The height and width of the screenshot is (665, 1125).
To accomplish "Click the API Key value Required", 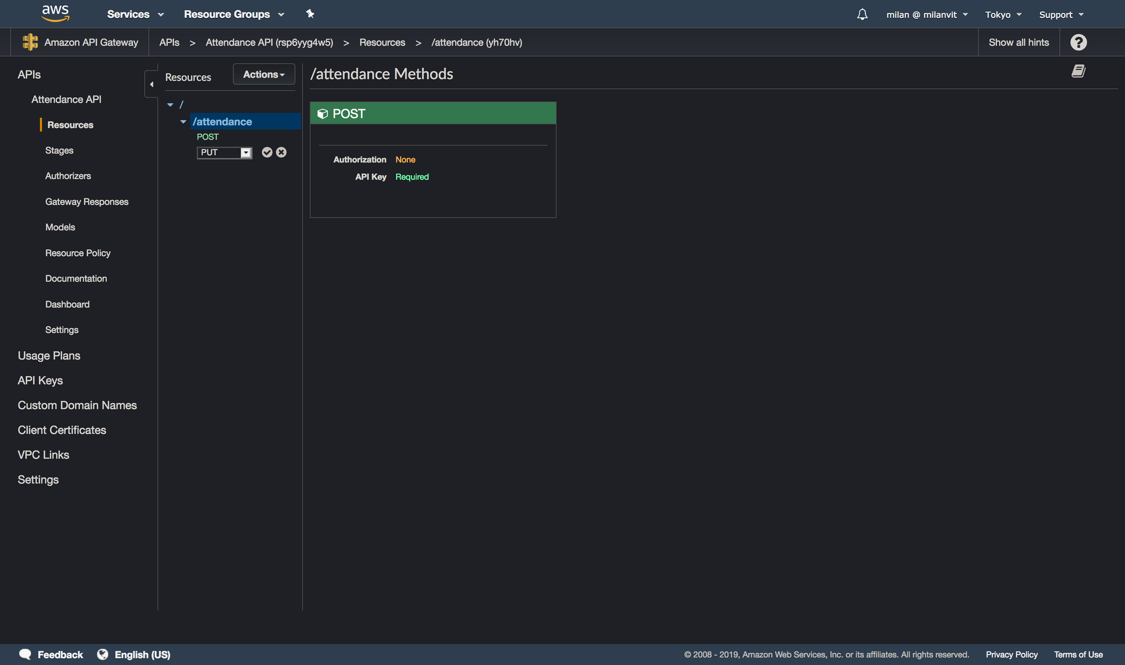I will (412, 177).
